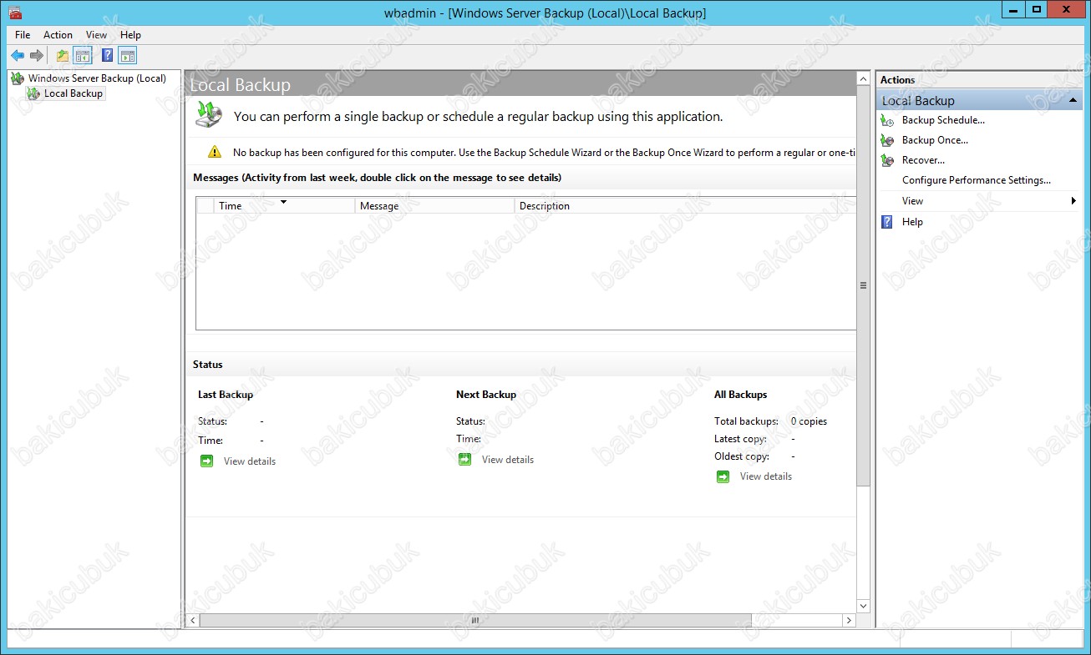This screenshot has height=655, width=1091.
Task: Click the green arrow under Next Backup
Action: tap(465, 459)
